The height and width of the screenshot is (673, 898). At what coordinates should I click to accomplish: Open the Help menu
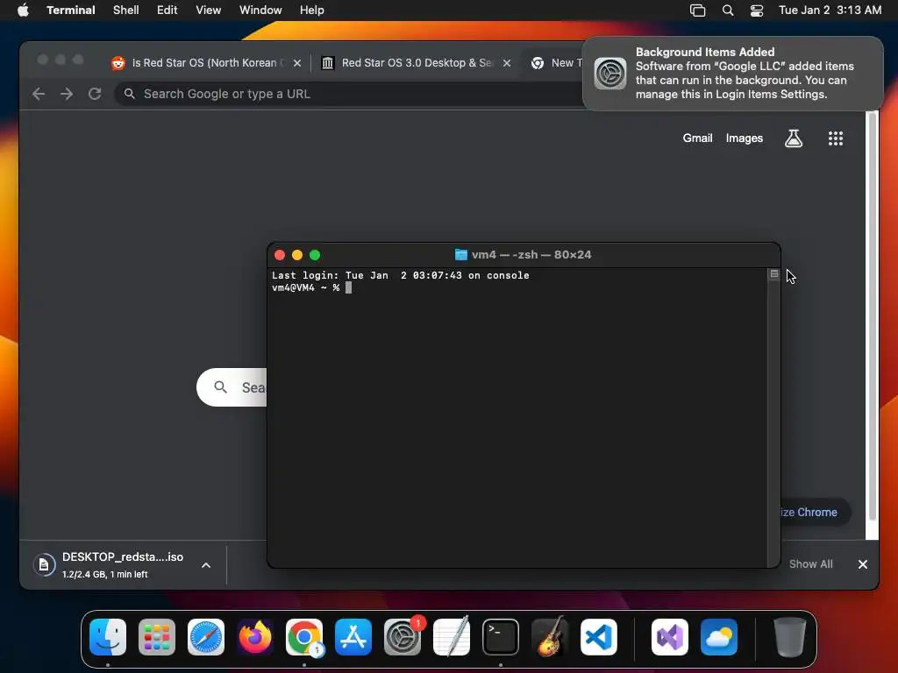311,10
